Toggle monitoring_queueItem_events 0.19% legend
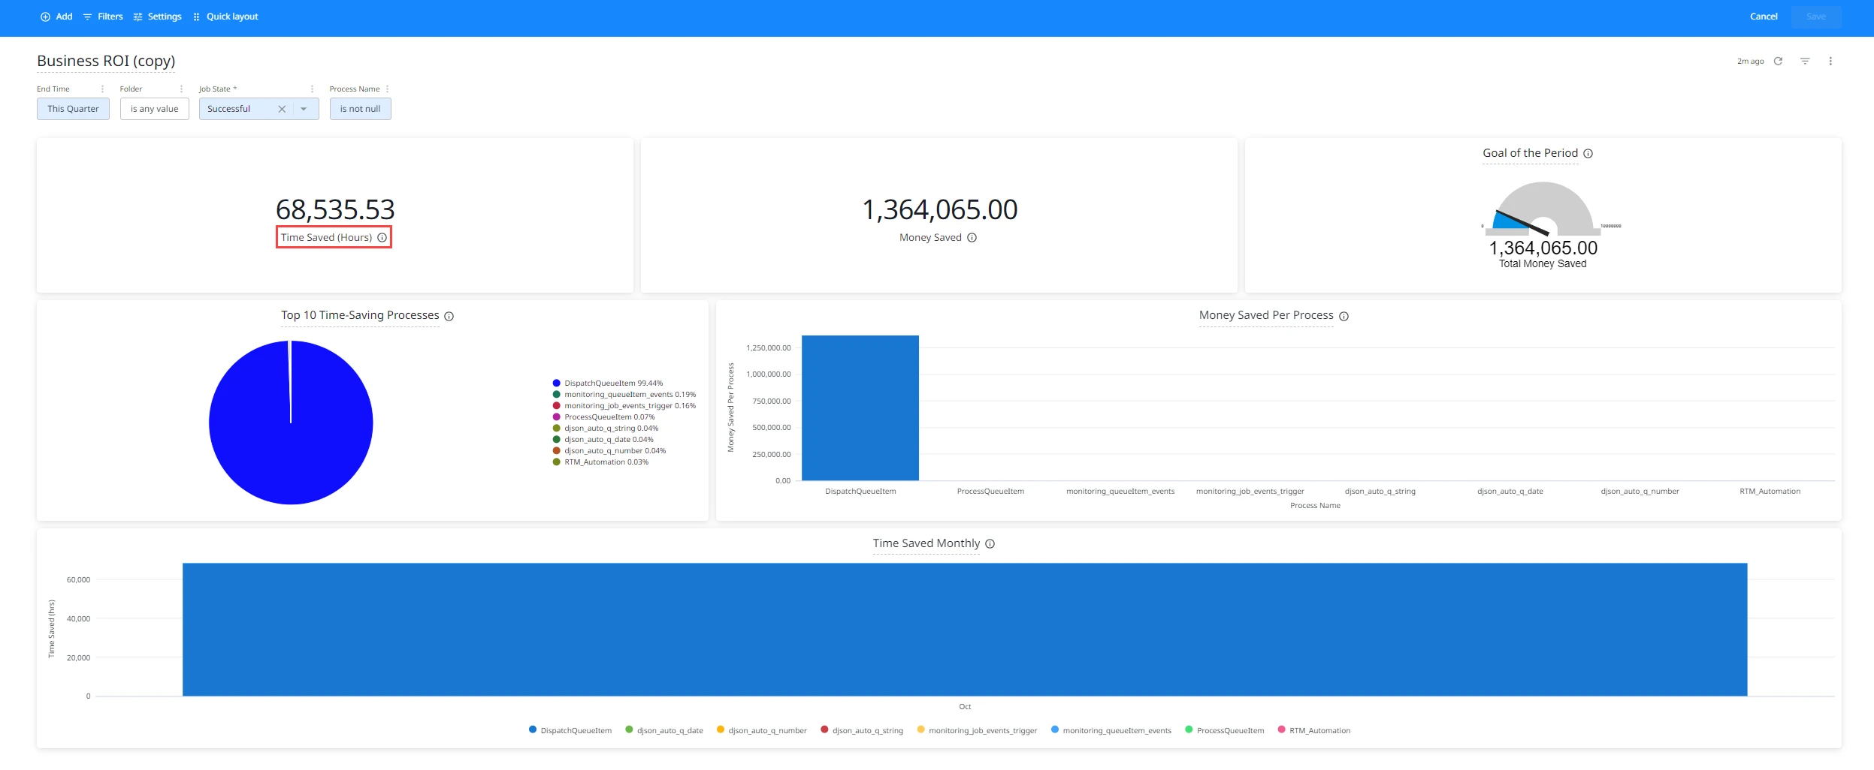1874x770 pixels. (624, 395)
